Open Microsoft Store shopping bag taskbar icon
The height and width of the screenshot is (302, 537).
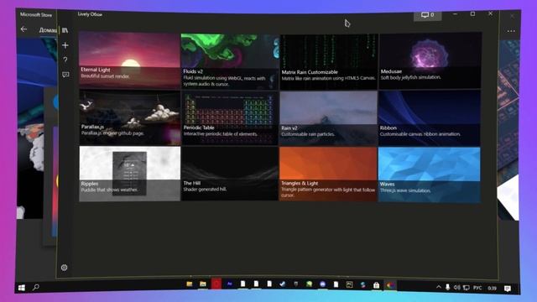[x=377, y=285]
